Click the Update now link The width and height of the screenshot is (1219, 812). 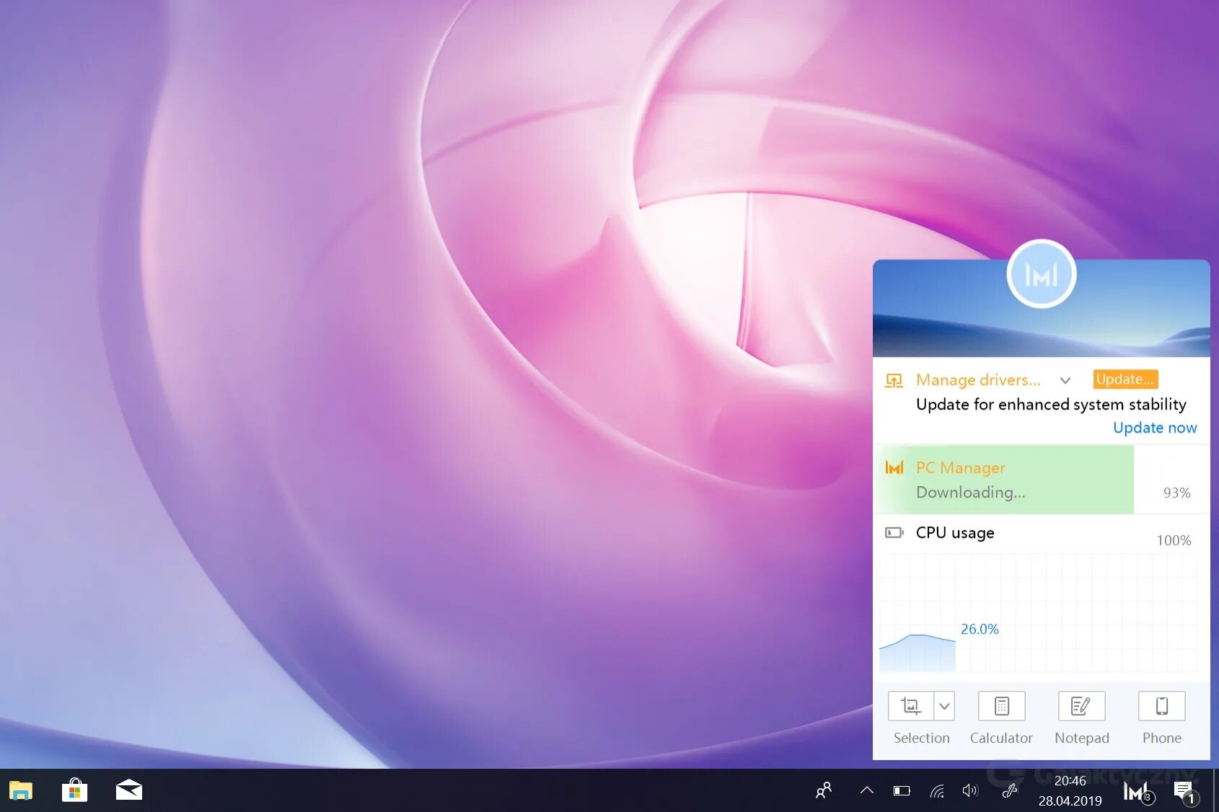pyautogui.click(x=1155, y=428)
